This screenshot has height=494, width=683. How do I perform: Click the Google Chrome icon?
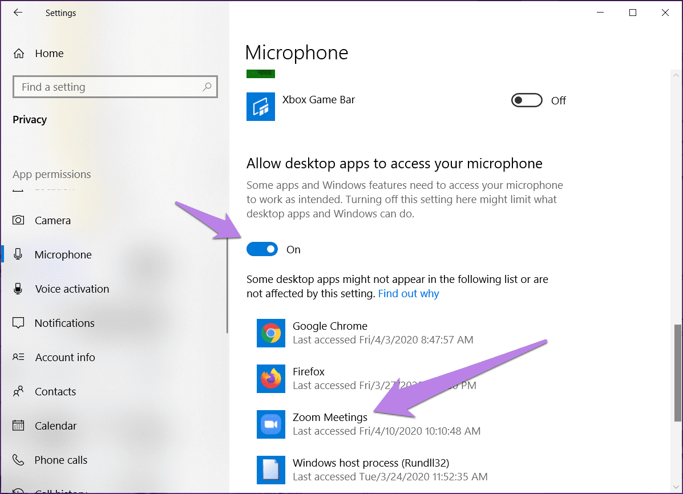pos(271,333)
